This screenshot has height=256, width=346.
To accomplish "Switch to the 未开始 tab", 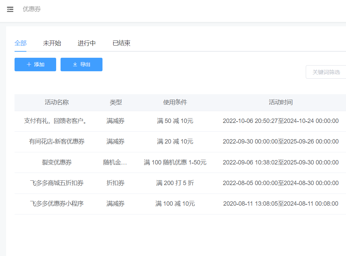I will (52, 43).
